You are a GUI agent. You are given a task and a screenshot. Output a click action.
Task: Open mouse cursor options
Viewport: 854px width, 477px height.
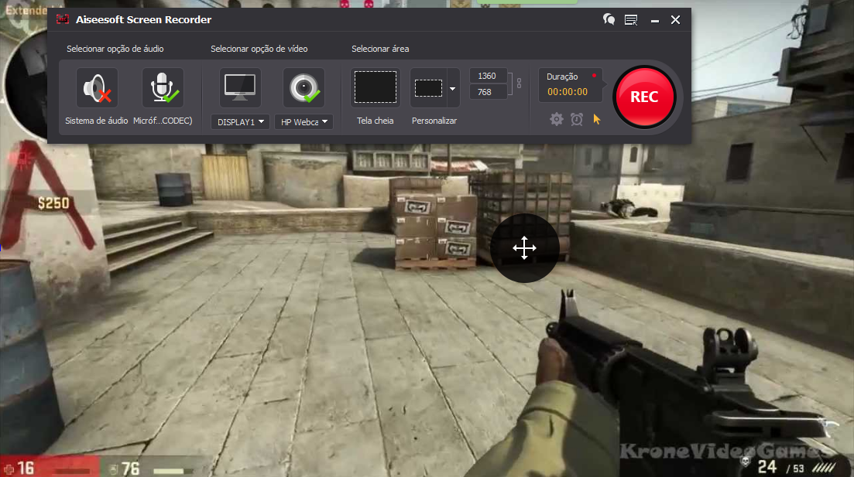click(597, 119)
